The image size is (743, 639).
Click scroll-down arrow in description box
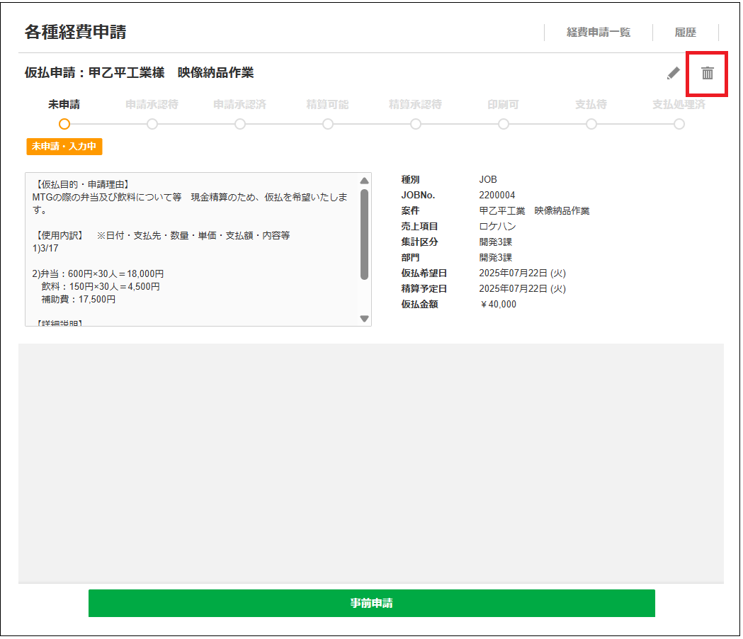coord(365,319)
